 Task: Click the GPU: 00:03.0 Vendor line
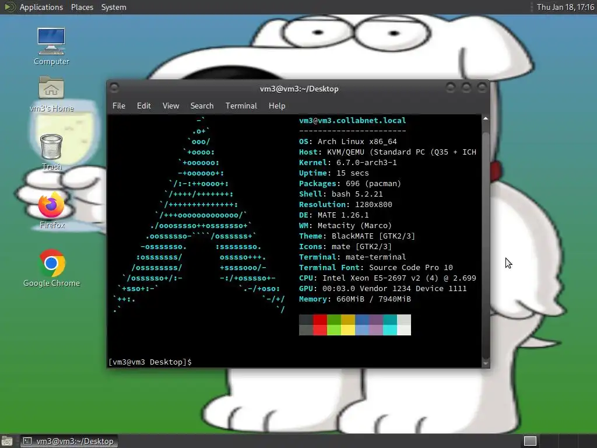383,288
